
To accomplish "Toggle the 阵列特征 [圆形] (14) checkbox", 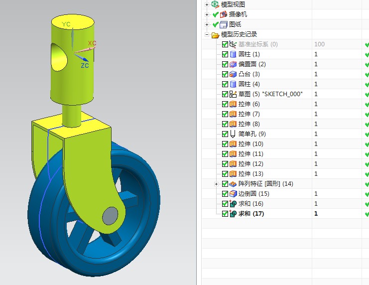I will [x=225, y=184].
